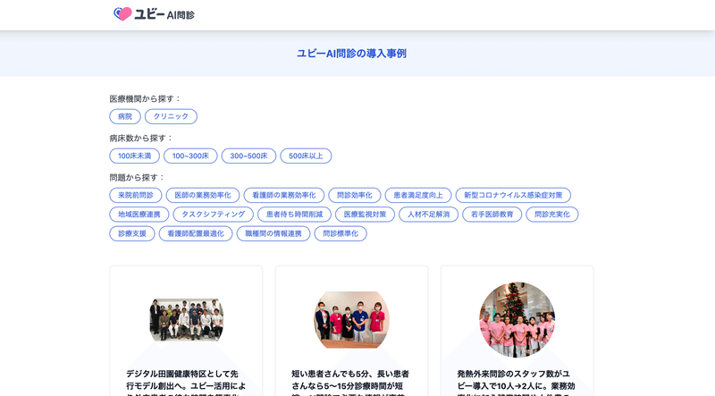Open the ユビー AI問診 home link text
Screen dimensions: 715x396
164,14
